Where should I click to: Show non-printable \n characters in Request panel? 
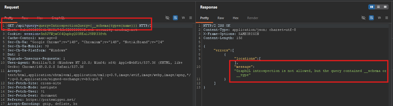click(183, 18)
